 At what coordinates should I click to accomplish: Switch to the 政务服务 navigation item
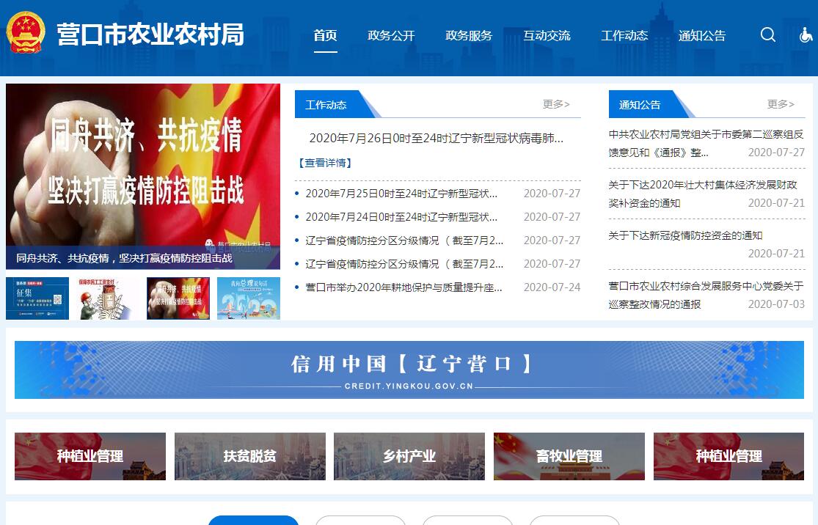click(469, 35)
